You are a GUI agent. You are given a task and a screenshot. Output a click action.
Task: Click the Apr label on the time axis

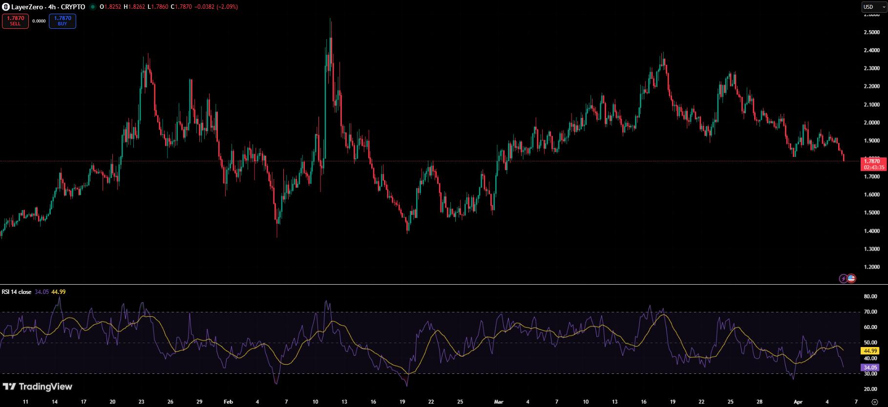[798, 402]
